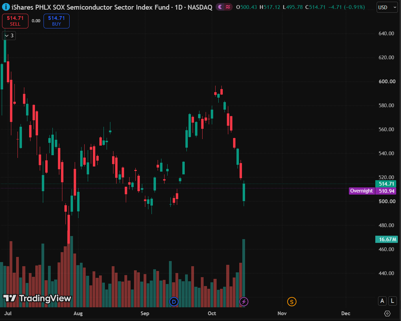Click the −4.71 (−0.91%) change value
Viewport: 401px width, 321px height.
point(347,7)
